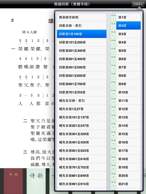Select the red 詩歌 book cover thumbnail
Screen dimensions: 146x194
pyautogui.click(x=13, y=181)
